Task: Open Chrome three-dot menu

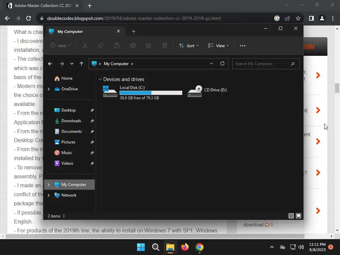Action: (x=333, y=19)
